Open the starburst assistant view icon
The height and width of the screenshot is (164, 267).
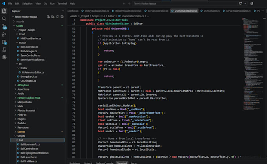pos(4,57)
